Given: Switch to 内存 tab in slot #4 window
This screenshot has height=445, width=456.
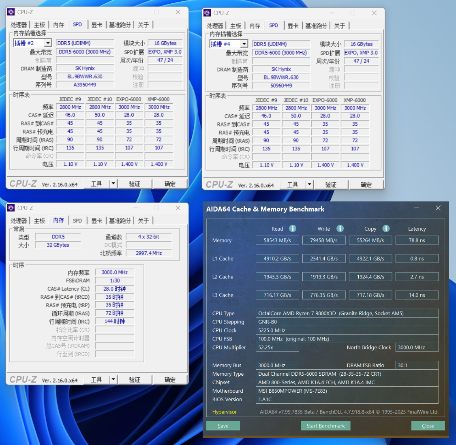Looking at the screenshot, I should click(255, 26).
